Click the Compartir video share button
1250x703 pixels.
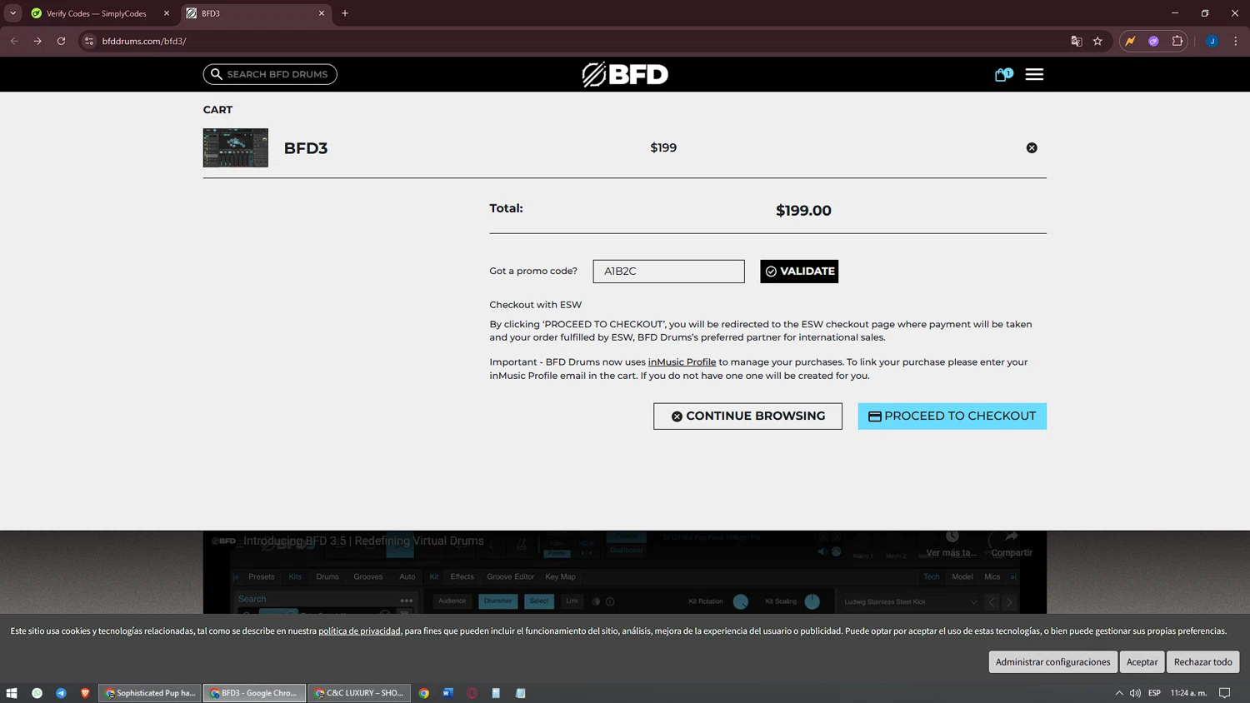click(x=1011, y=544)
